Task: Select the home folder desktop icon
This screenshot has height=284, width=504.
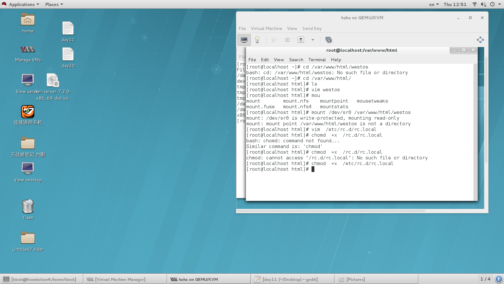Action: tap(28, 23)
